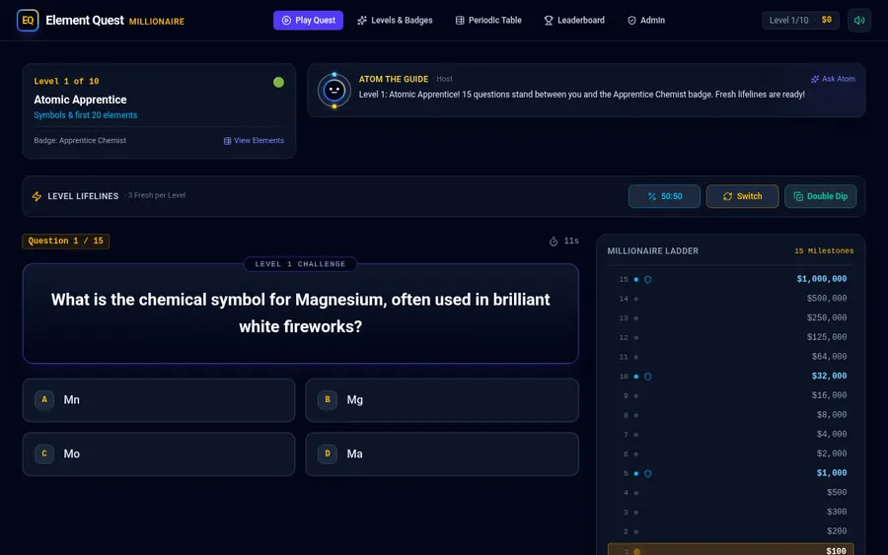Open the Levels & Badges tab

coord(395,21)
